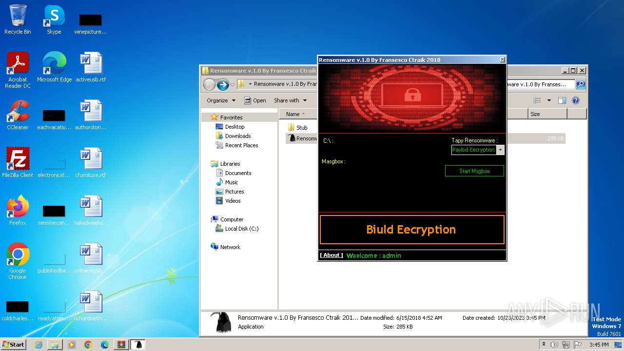The height and width of the screenshot is (351, 624).
Task: Click the WinRAR taskbar icon
Action: click(121, 345)
